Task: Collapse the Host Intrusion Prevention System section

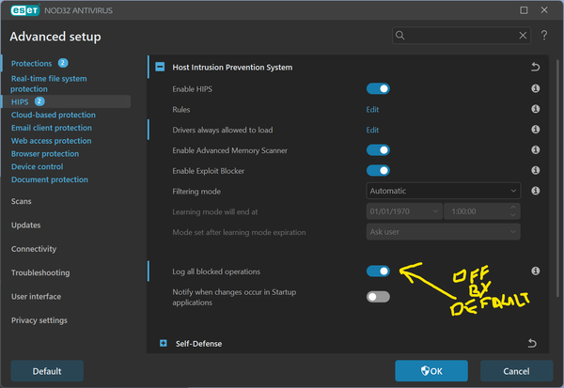Action: click(x=161, y=68)
